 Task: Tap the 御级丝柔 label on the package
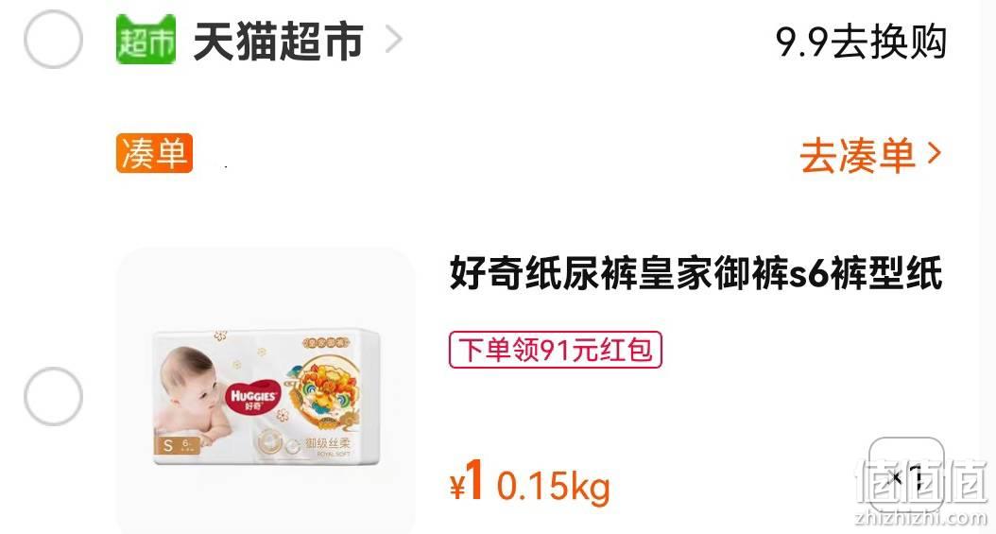tap(327, 442)
